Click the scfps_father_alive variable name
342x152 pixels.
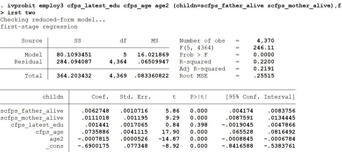pyautogui.click(x=32, y=111)
